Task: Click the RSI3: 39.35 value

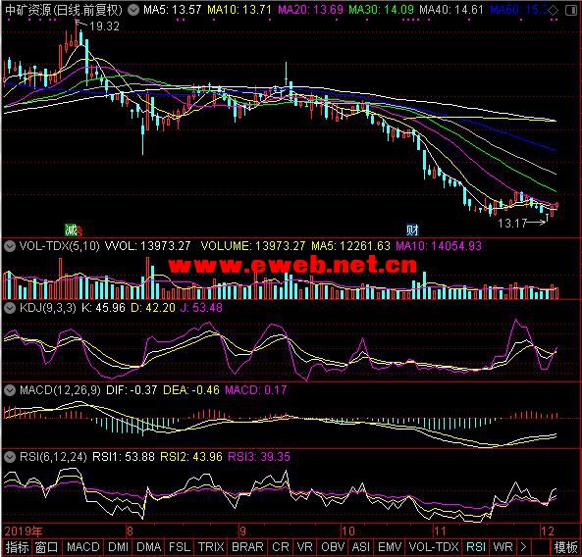Action: coord(259,457)
